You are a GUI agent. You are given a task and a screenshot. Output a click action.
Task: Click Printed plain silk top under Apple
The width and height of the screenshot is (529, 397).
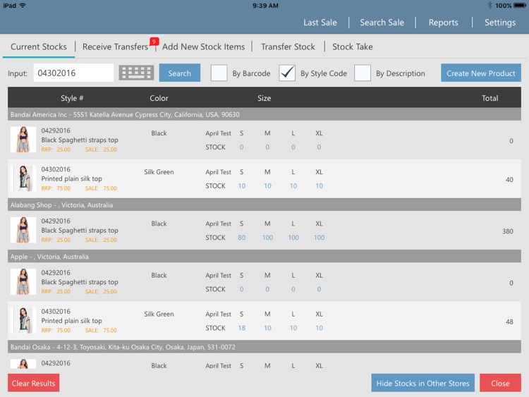tap(71, 320)
